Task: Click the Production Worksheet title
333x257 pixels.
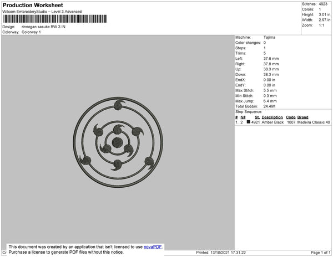Action: (x=33, y=5)
